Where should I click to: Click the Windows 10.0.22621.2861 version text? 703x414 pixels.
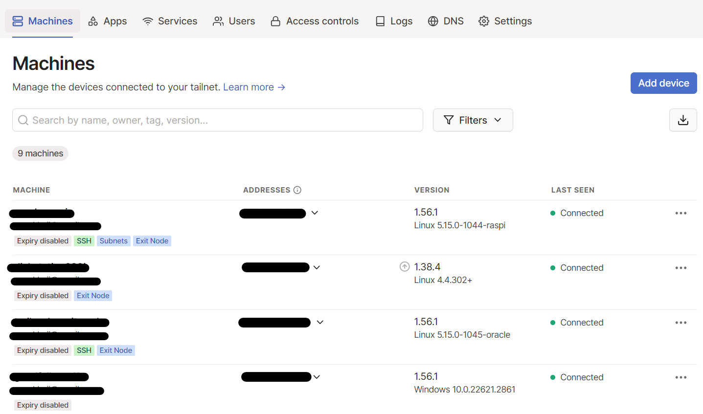[x=465, y=390]
